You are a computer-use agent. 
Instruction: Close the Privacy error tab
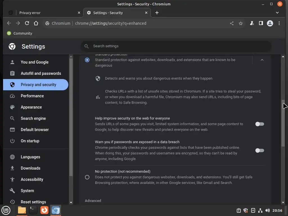coord(79,13)
